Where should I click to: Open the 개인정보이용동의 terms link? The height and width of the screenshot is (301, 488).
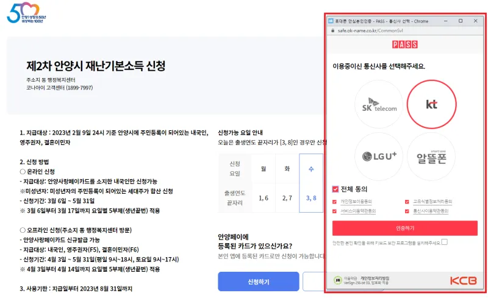coord(356,202)
